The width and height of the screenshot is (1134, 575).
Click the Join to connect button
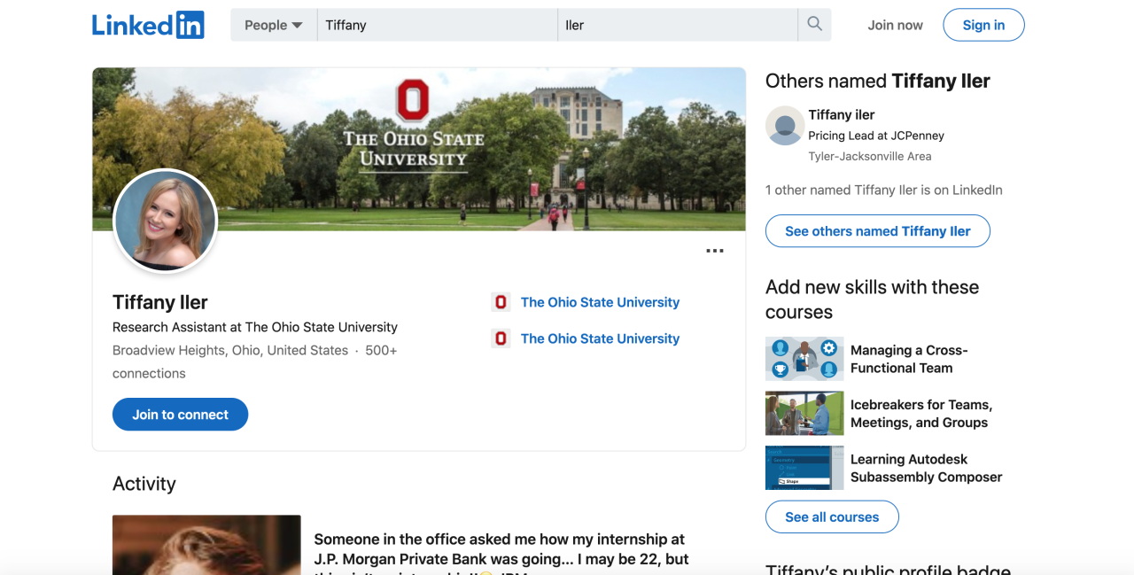[180, 415]
